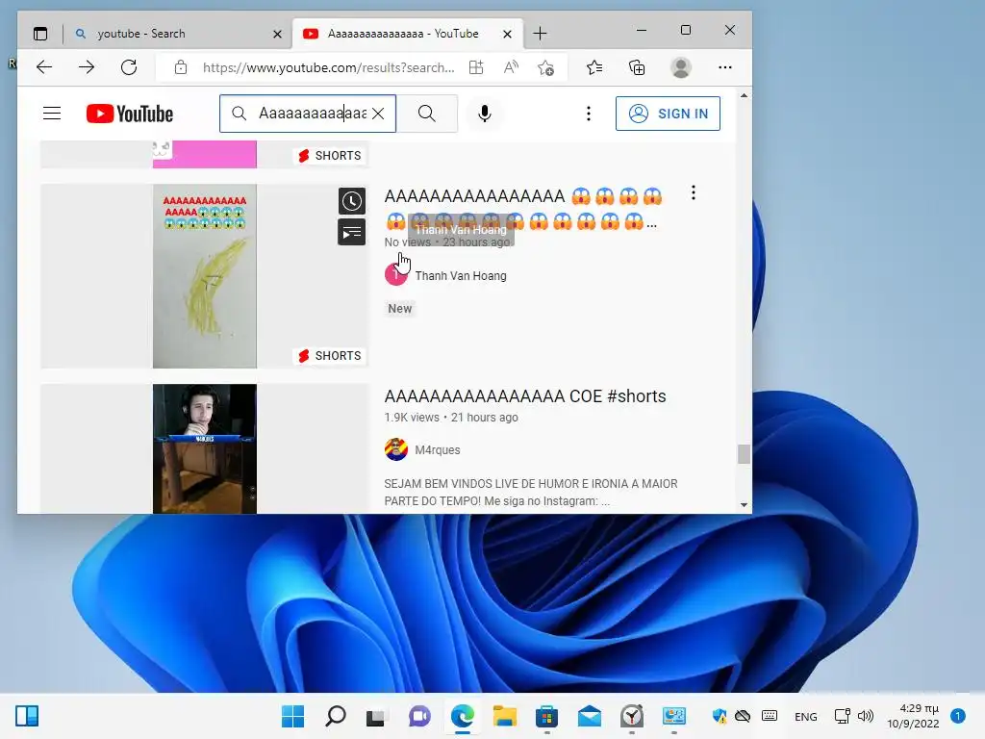Screen dimensions: 985x739
Task: Refresh the current page
Action: click(129, 67)
